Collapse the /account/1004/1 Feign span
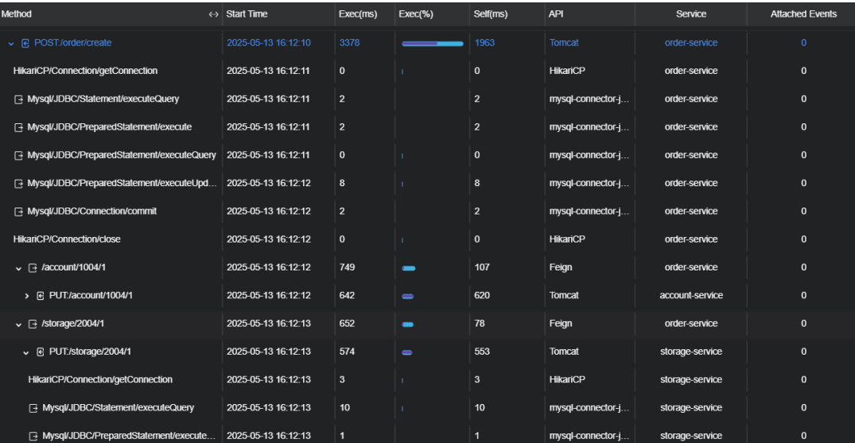 coord(18,267)
